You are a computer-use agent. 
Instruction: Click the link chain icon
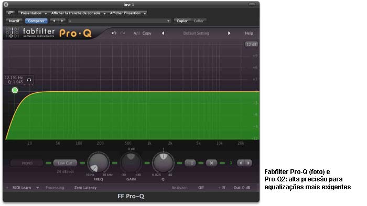(10, 13)
